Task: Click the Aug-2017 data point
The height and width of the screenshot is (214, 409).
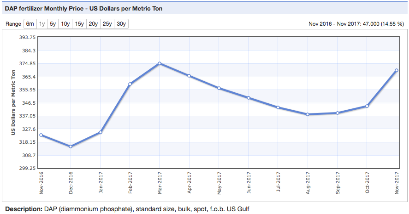Action: pyautogui.click(x=308, y=114)
